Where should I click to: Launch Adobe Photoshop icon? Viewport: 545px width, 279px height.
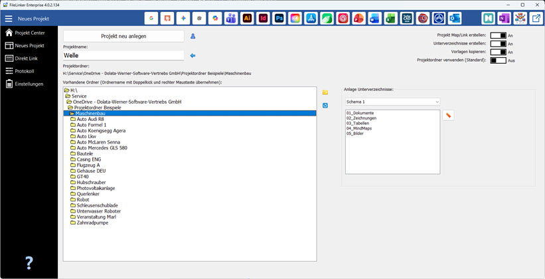tap(279, 19)
